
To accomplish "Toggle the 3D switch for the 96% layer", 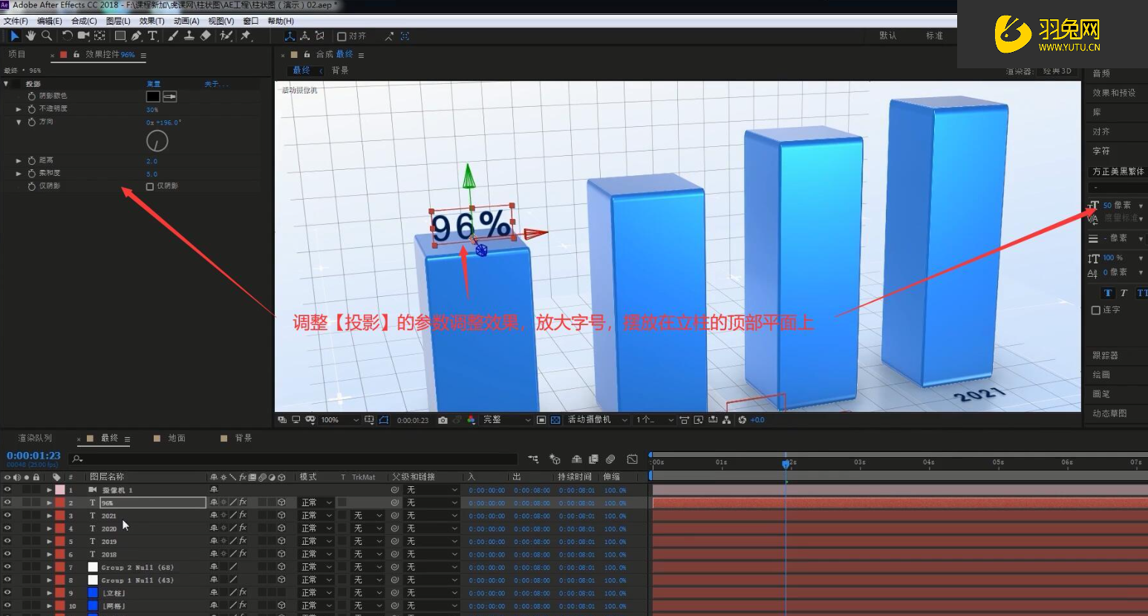I will point(281,502).
